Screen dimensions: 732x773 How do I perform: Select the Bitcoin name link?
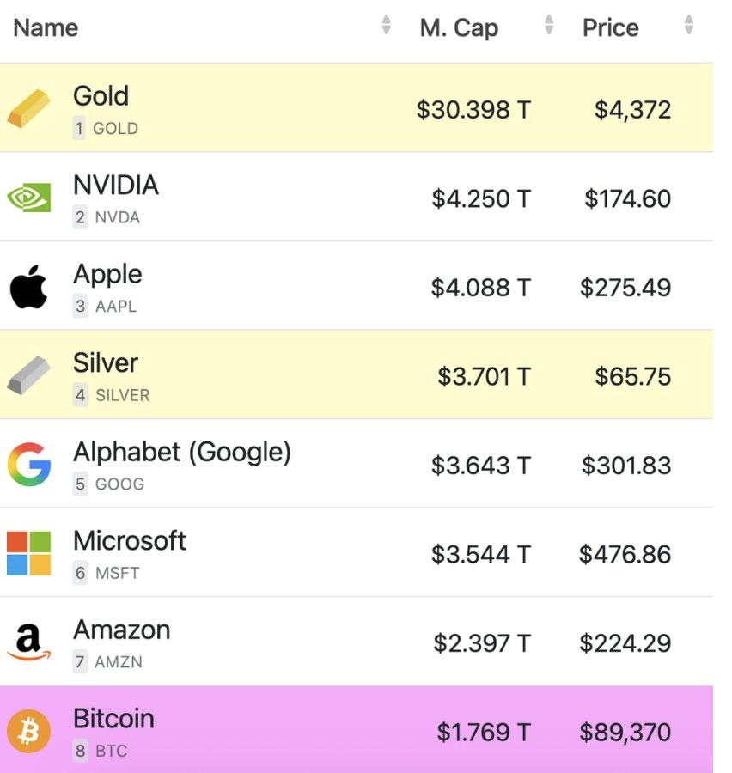pyautogui.click(x=113, y=718)
